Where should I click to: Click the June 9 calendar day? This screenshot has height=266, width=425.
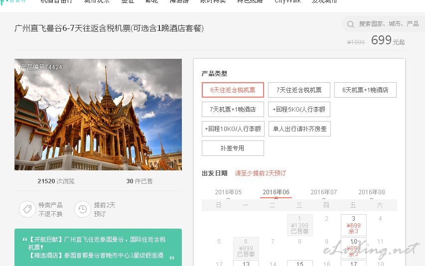point(327,242)
